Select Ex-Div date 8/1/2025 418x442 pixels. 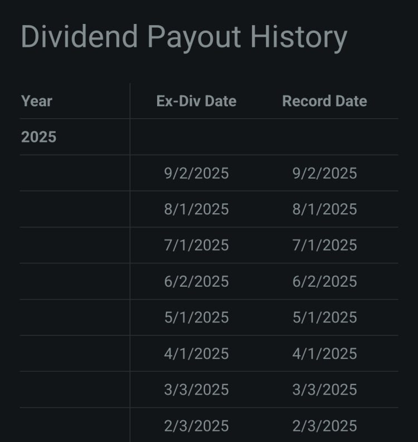click(x=196, y=209)
